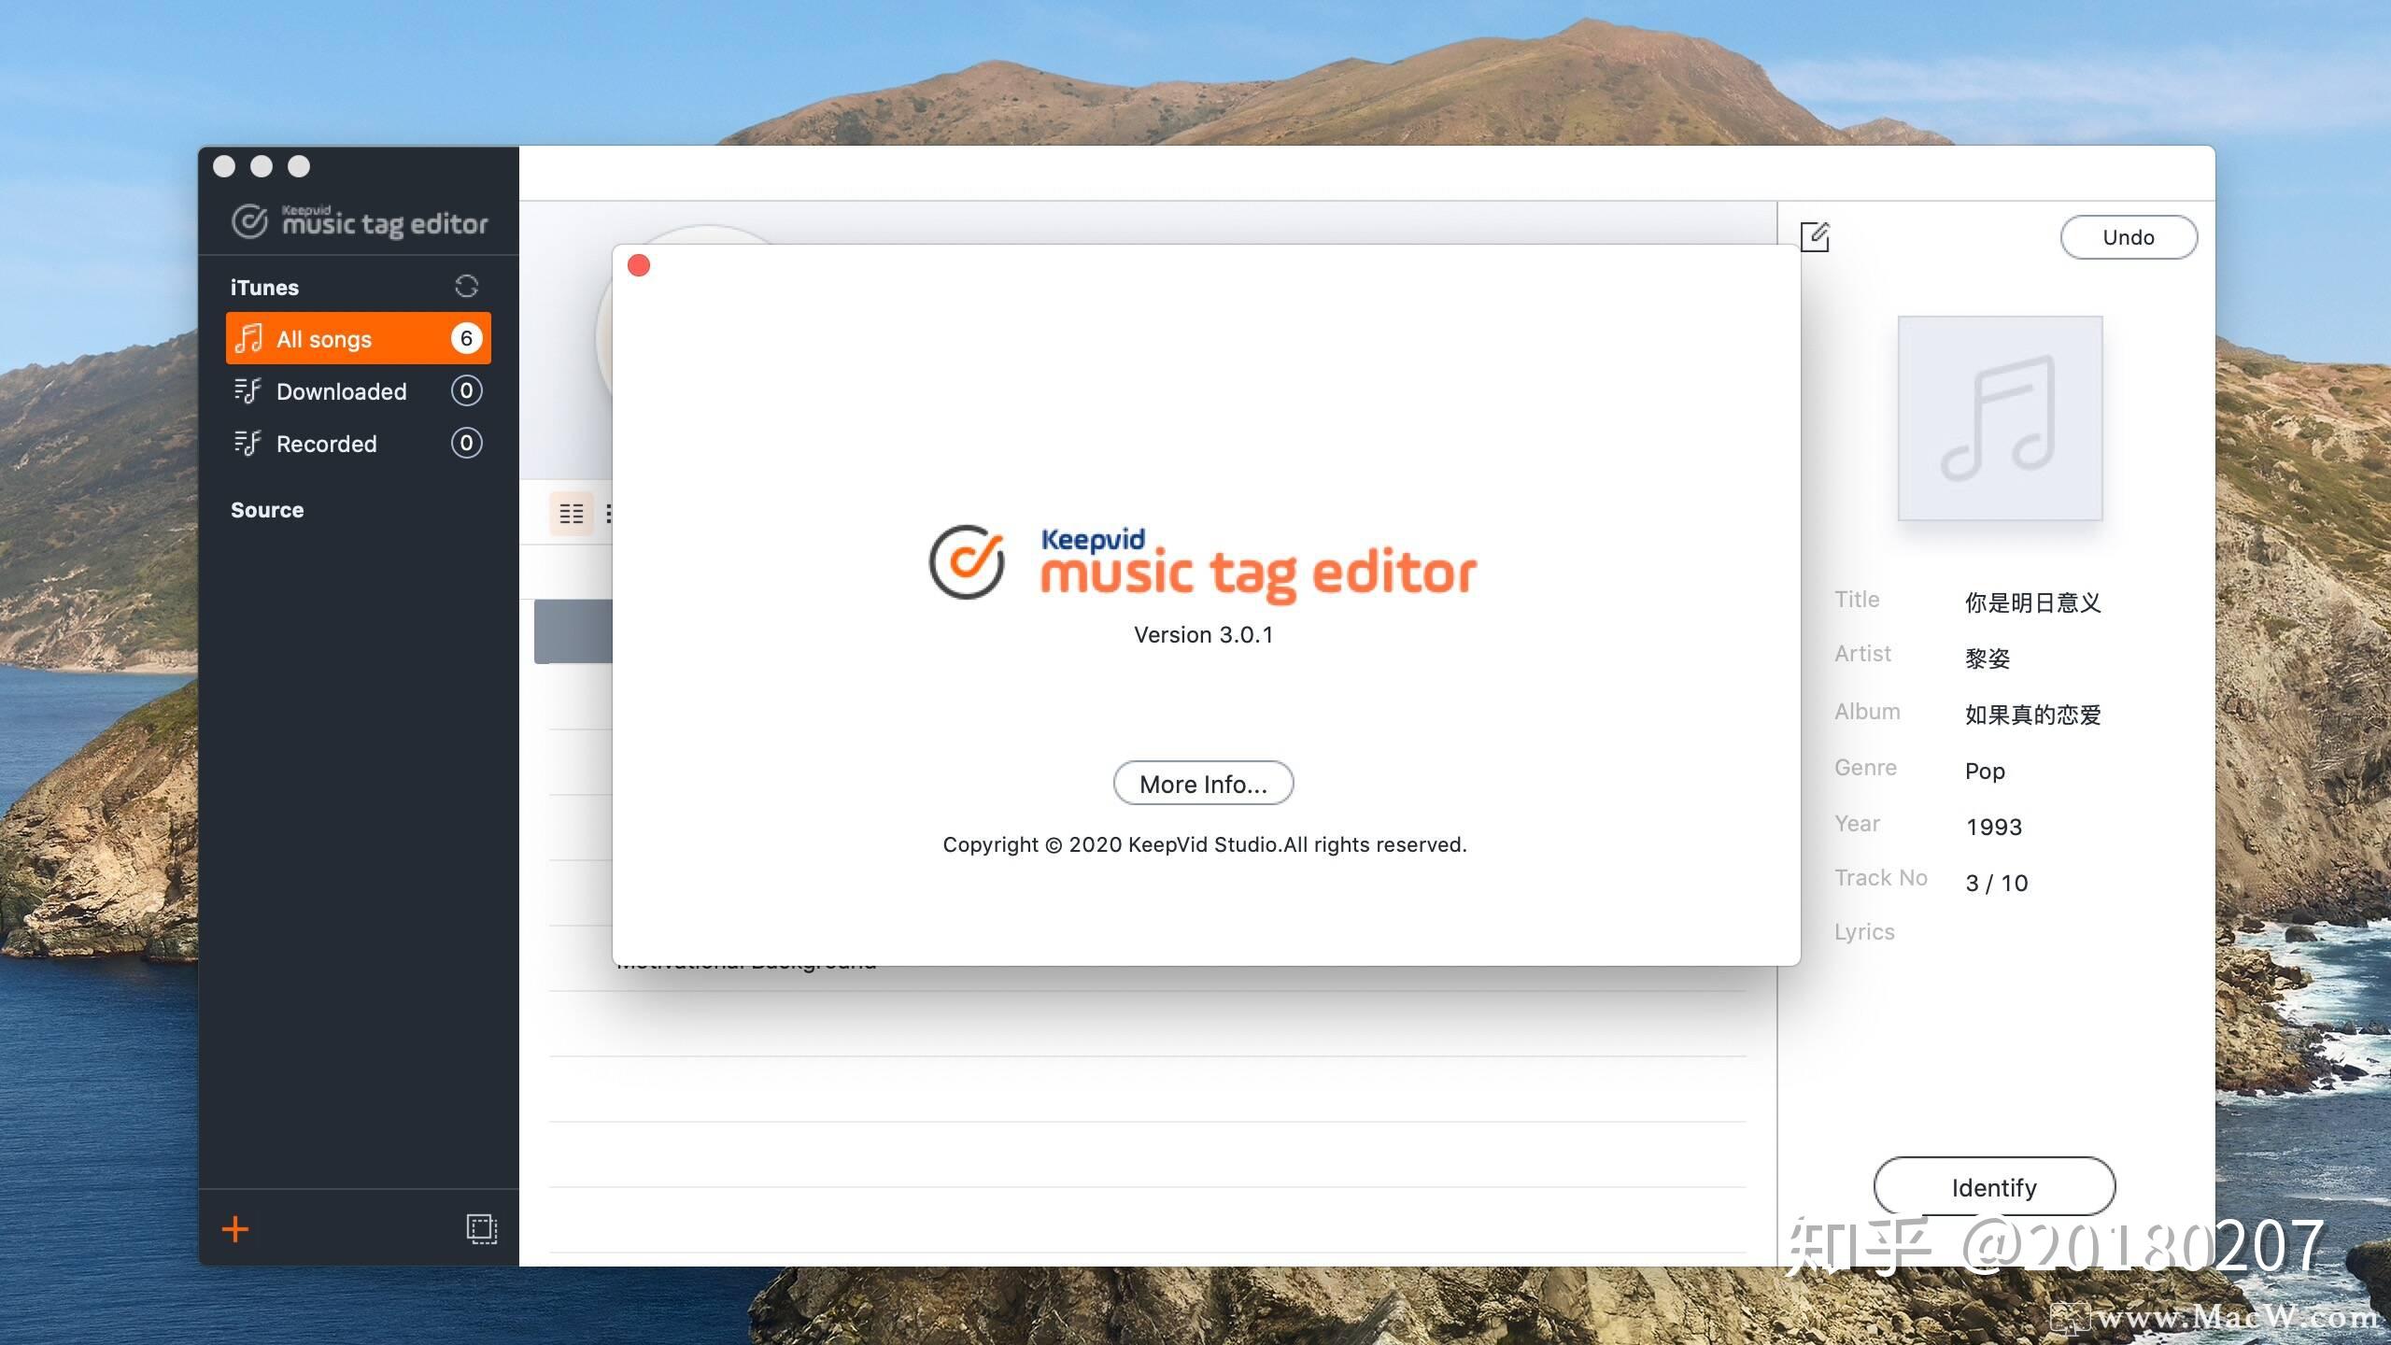Viewport: 2391px width, 1345px height.
Task: Click the Track No value 3 / 10
Action: click(x=1997, y=883)
